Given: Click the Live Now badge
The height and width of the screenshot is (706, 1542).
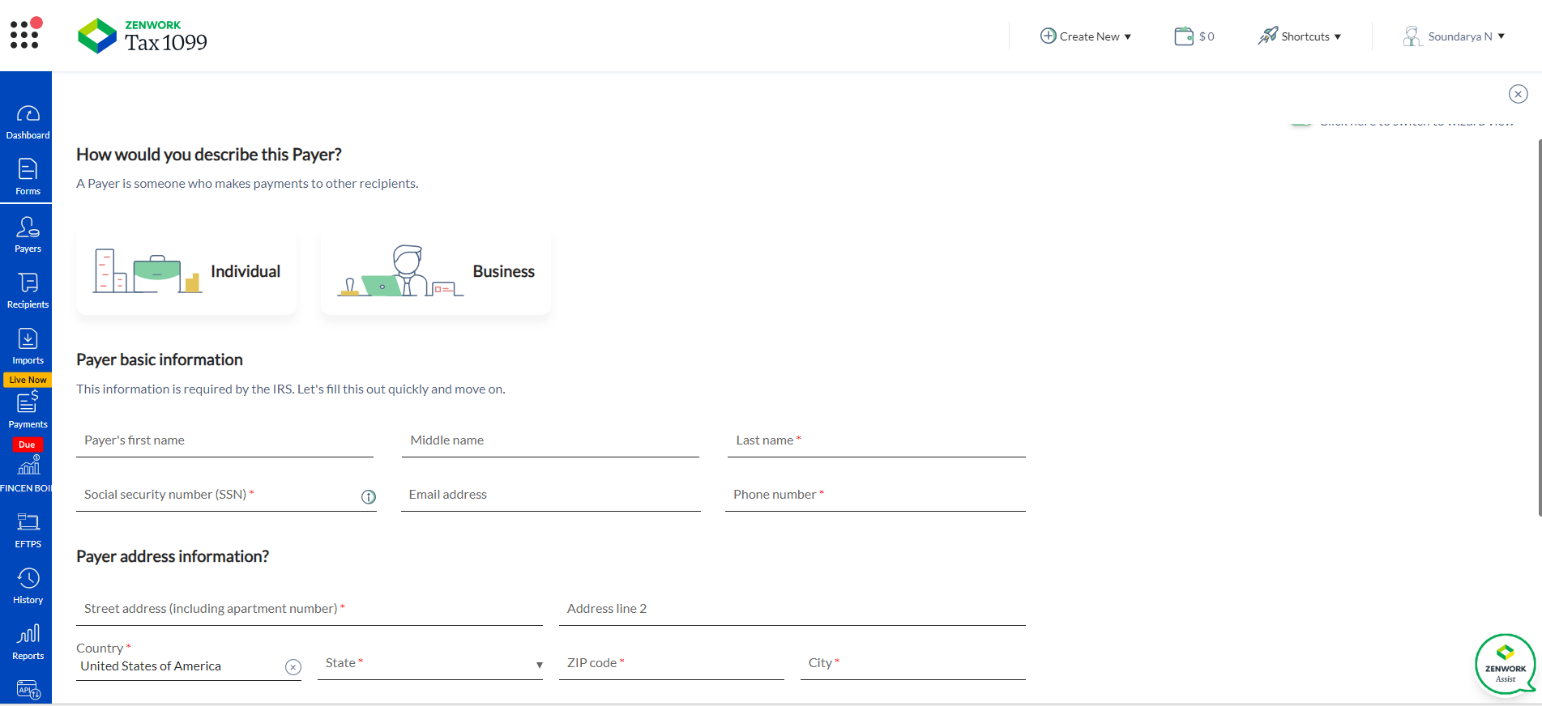Looking at the screenshot, I should coord(28,380).
